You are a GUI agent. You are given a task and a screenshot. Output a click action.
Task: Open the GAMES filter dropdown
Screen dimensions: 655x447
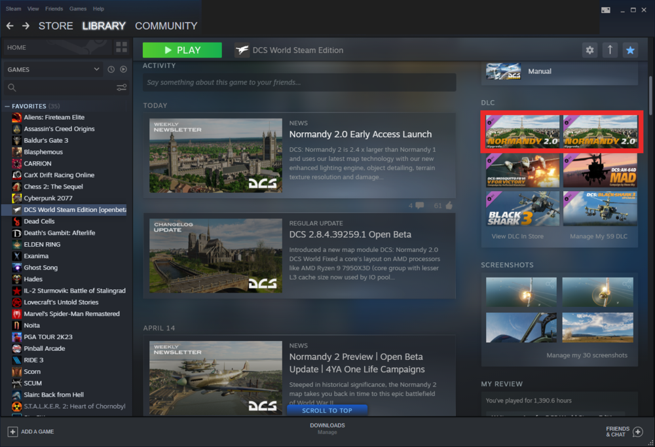coord(54,69)
